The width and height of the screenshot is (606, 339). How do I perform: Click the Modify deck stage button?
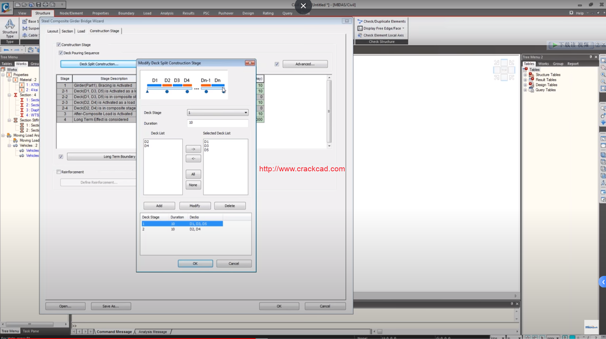(195, 206)
